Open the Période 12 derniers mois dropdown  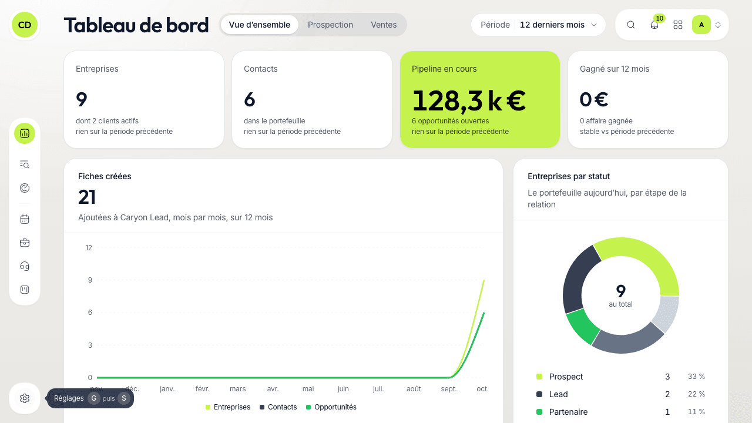538,25
